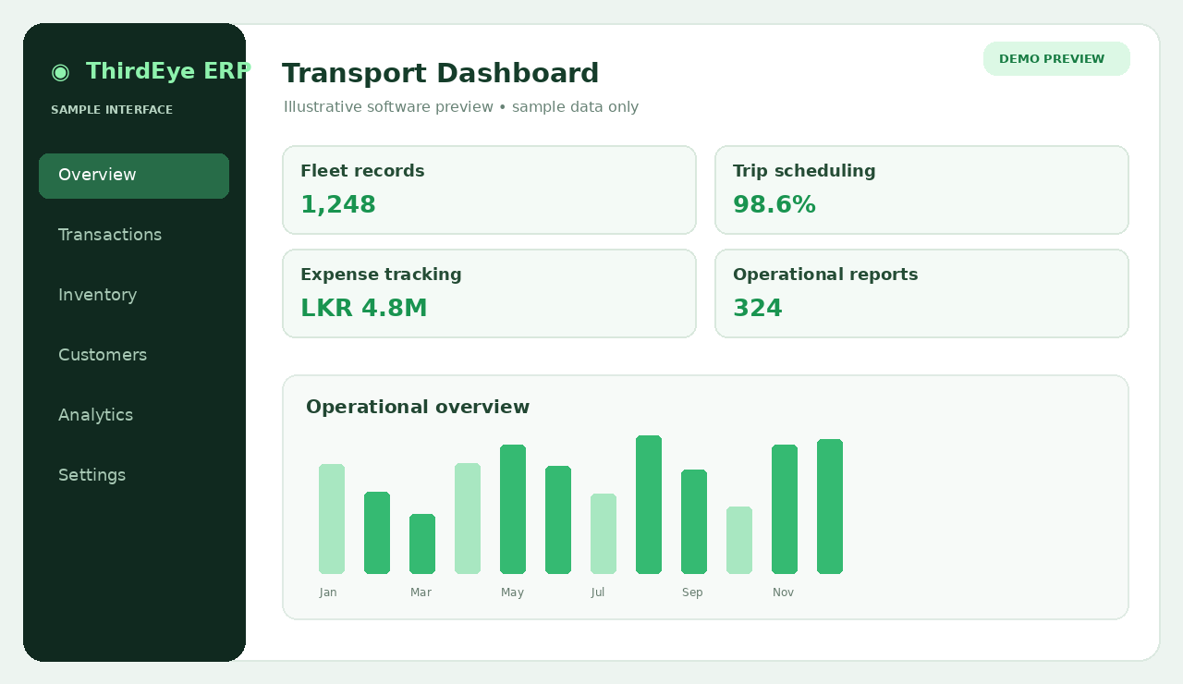Select the 1,248 fleet records value

click(338, 205)
